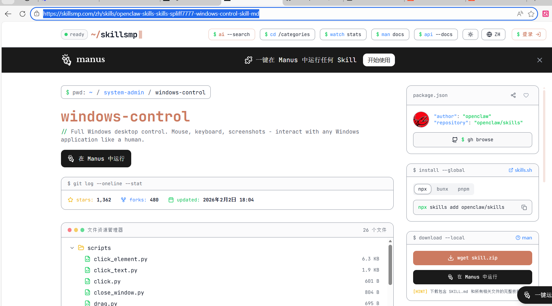Select the scripts folder

[99, 248]
